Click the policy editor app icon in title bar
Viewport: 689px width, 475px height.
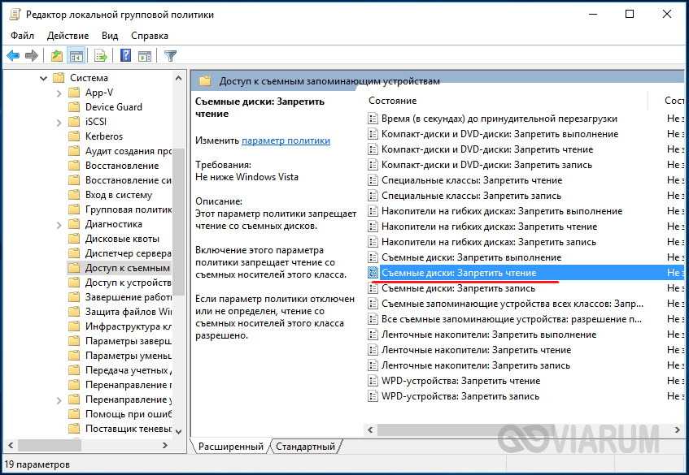click(x=15, y=14)
